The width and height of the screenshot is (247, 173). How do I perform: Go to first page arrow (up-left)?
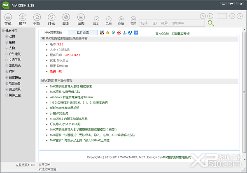[x=203, y=16]
